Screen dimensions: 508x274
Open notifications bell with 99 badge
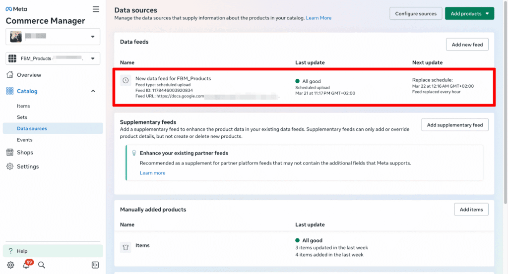point(27,264)
